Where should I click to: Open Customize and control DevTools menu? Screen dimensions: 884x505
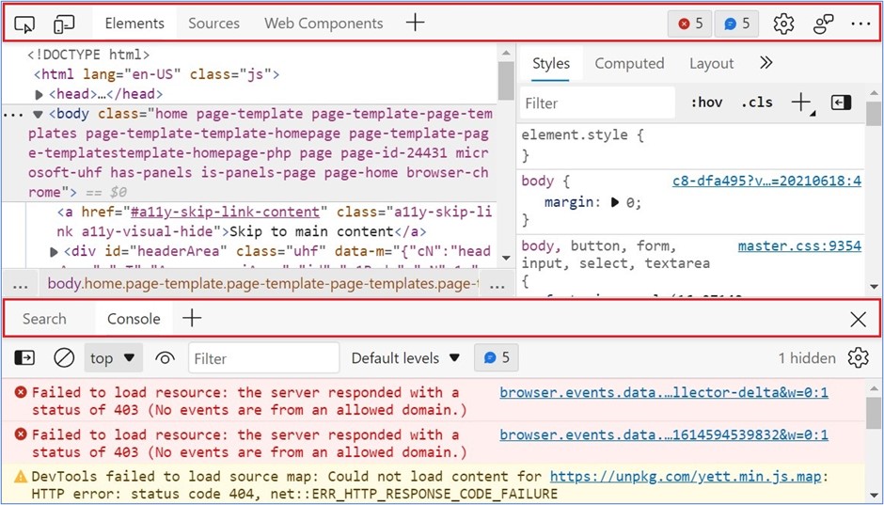(x=860, y=24)
